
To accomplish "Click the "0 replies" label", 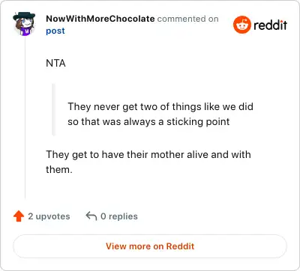I will click(x=119, y=216).
